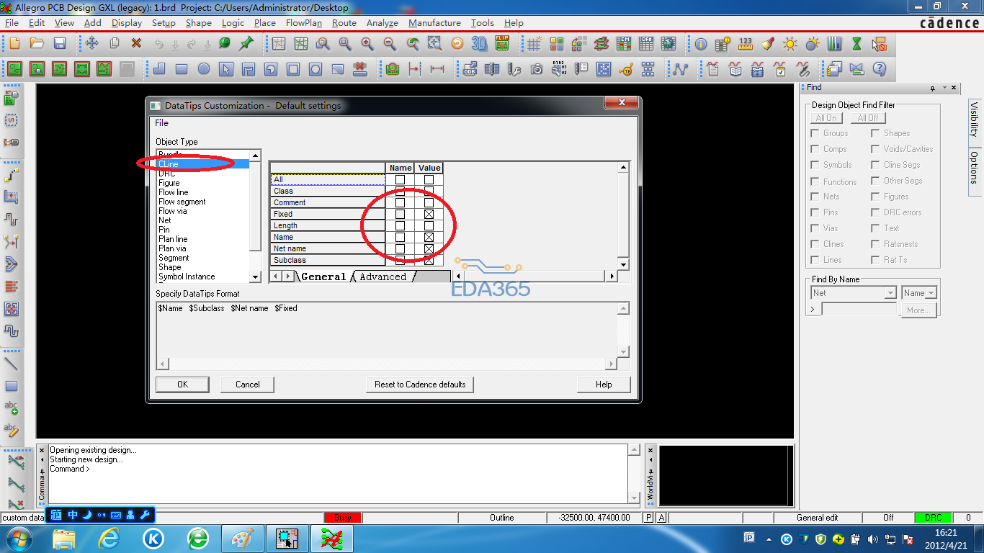Open the Find By Name object type dropdown

(890, 293)
